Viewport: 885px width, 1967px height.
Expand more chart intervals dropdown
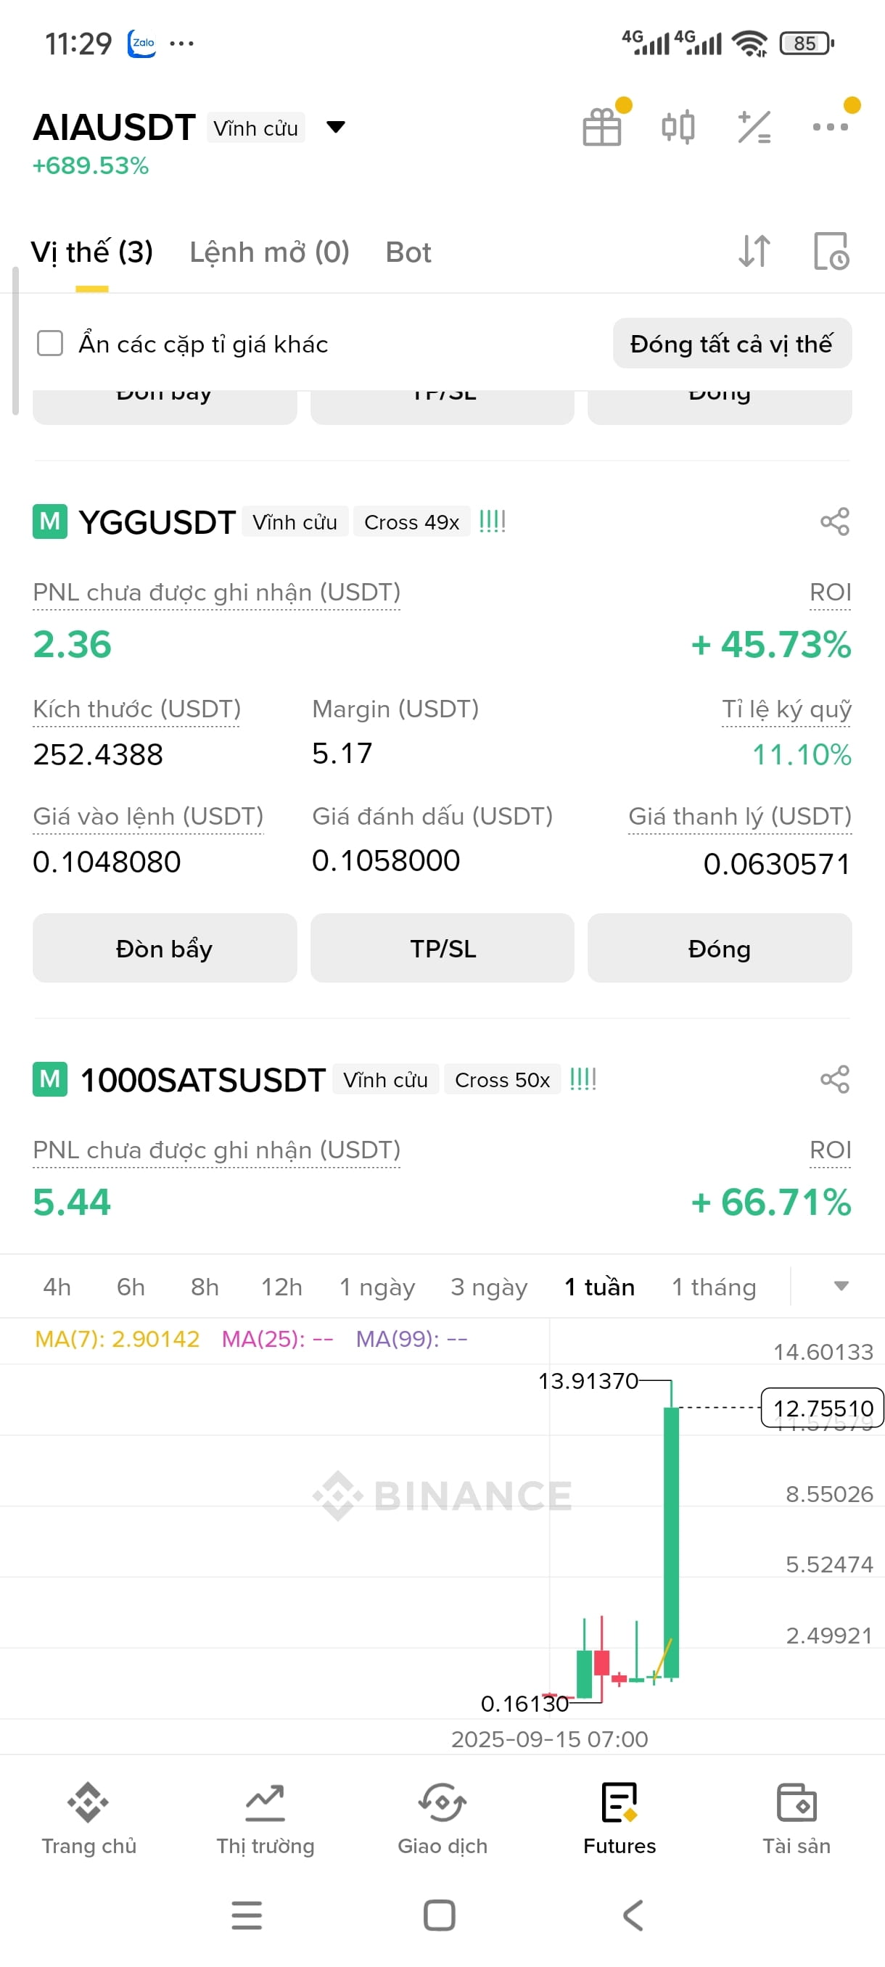click(841, 1287)
